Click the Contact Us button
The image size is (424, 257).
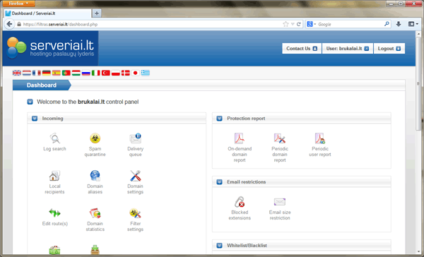pos(302,49)
